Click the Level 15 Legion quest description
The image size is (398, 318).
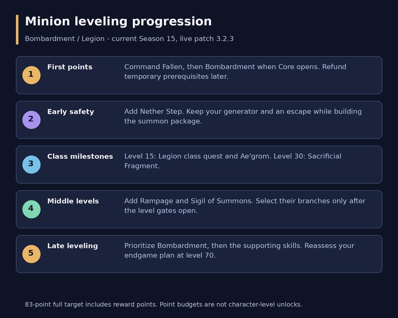(233, 161)
